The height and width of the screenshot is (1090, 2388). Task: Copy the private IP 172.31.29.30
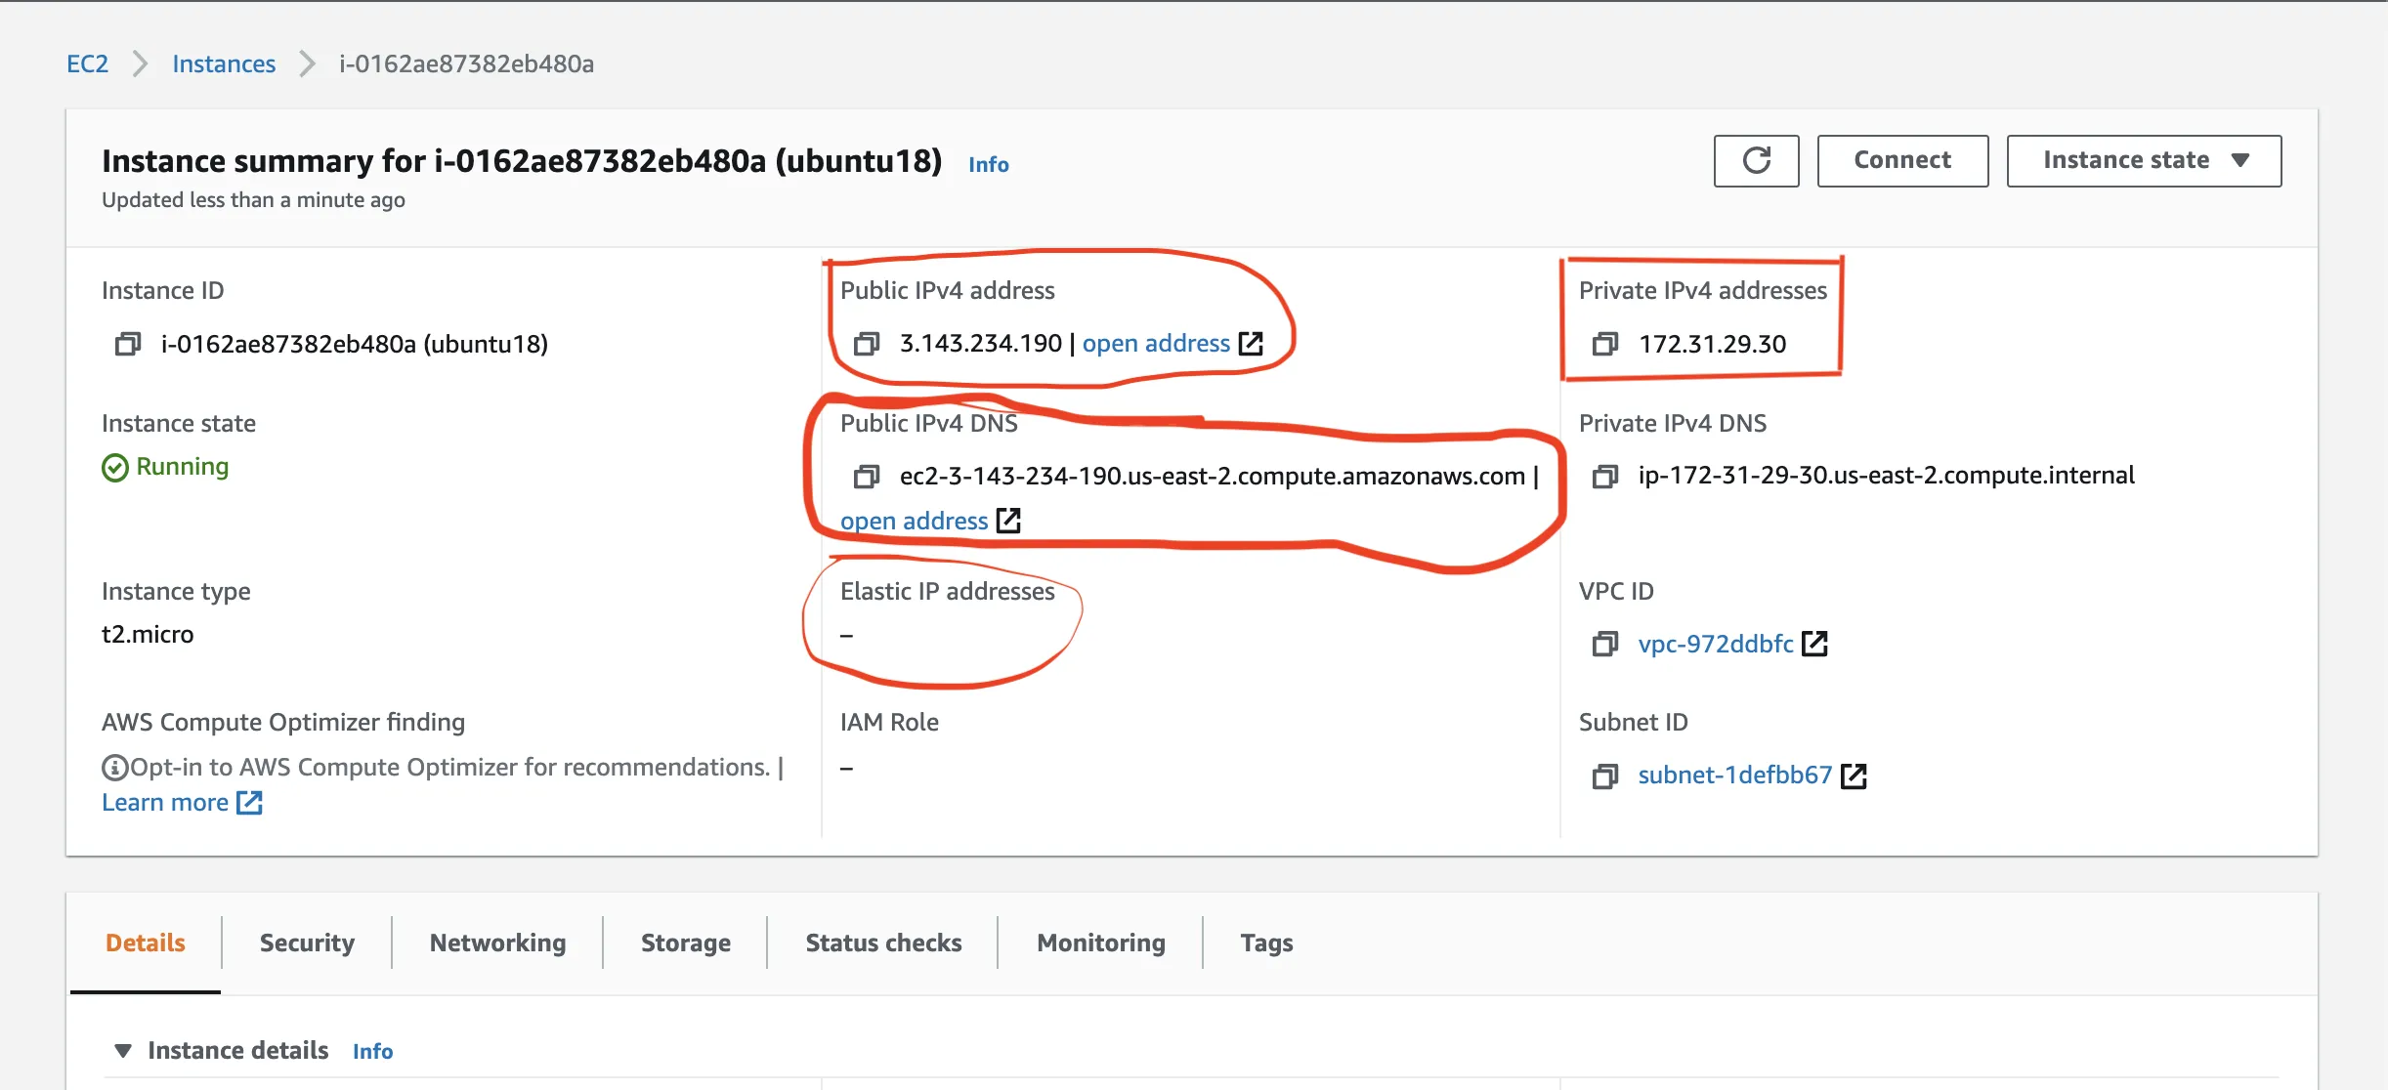(1604, 344)
